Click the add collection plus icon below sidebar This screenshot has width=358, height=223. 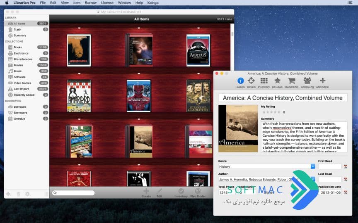coord(9,194)
